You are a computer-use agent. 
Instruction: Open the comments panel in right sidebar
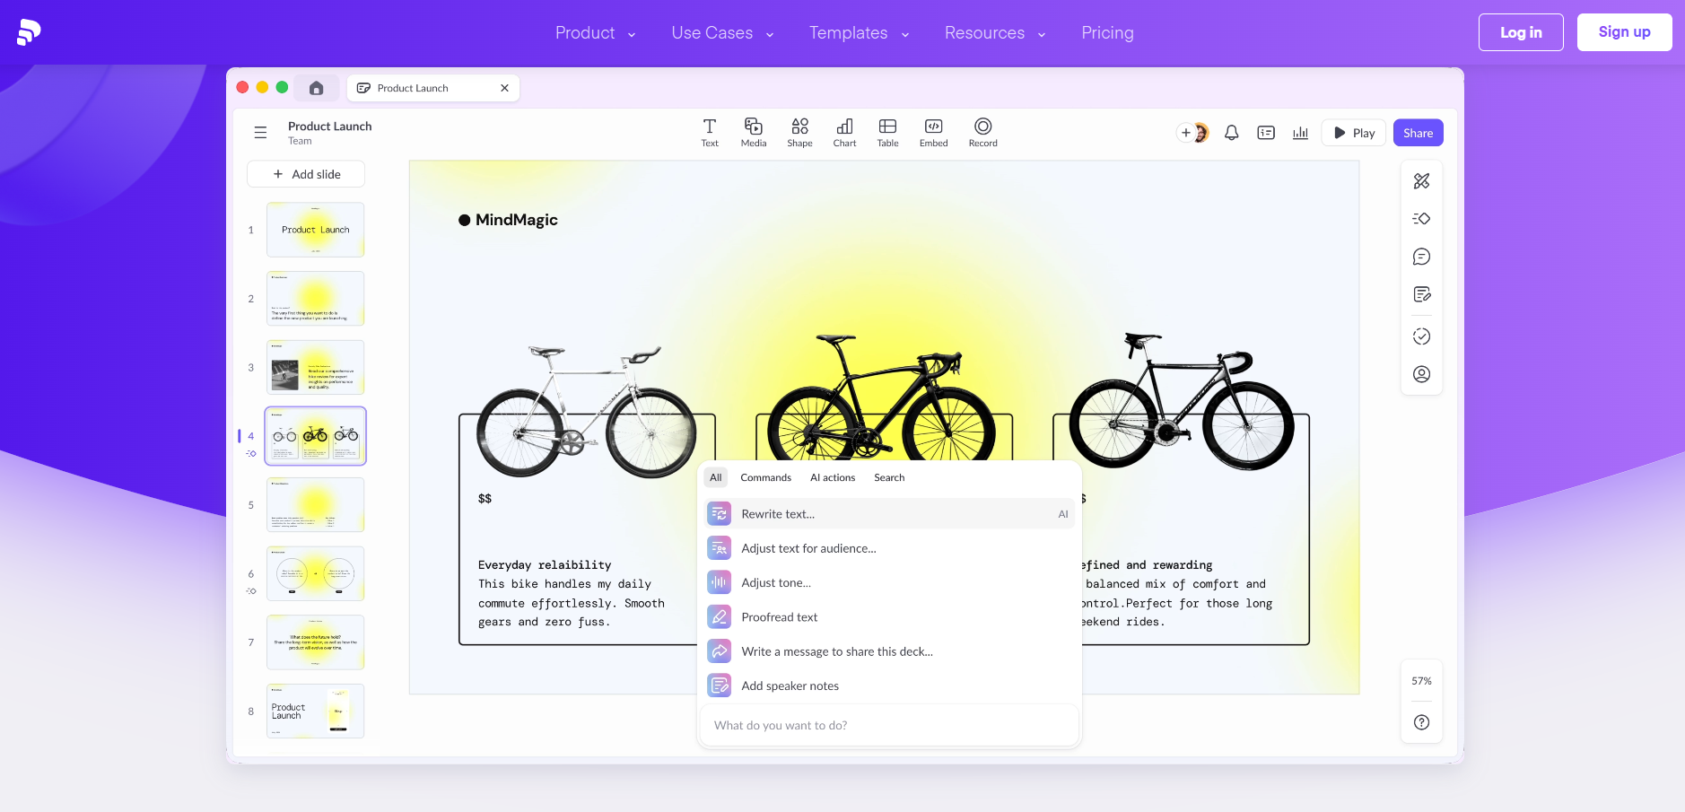click(x=1421, y=257)
